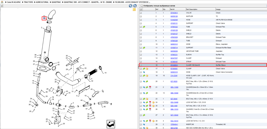
Task: Click box icon on BOLT row 23
Action: tap(147, 99)
